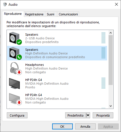Select the disconnected HP P24h G4 monitor icon
121x132 pixels.
tap(15, 99)
